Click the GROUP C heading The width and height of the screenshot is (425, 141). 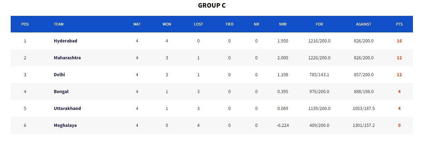[x=212, y=6]
